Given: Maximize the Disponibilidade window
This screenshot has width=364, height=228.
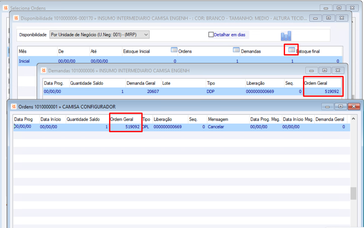Looking at the screenshot, I should 329,18.
